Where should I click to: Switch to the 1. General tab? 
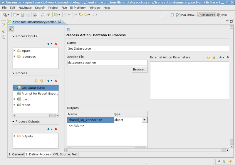coord(16,154)
